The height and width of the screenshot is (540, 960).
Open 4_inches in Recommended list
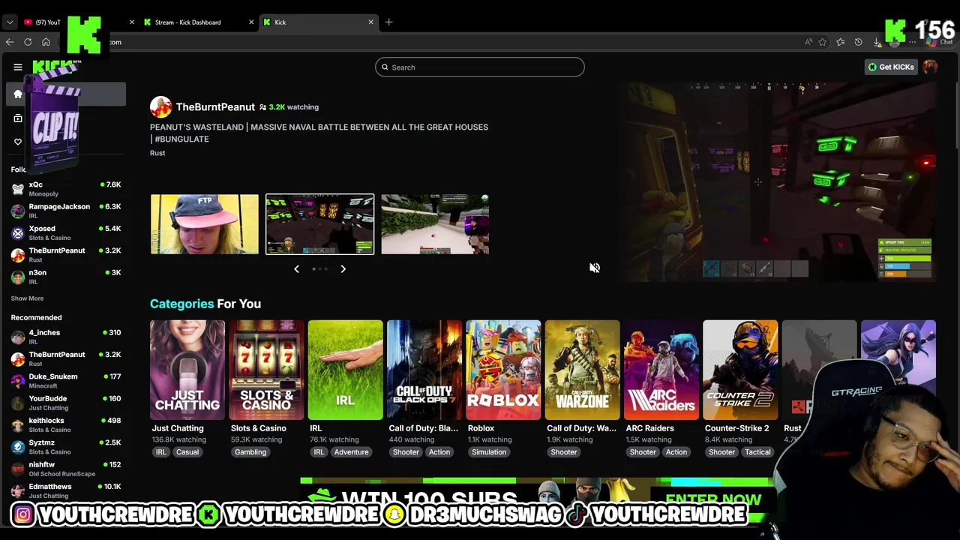66,337
